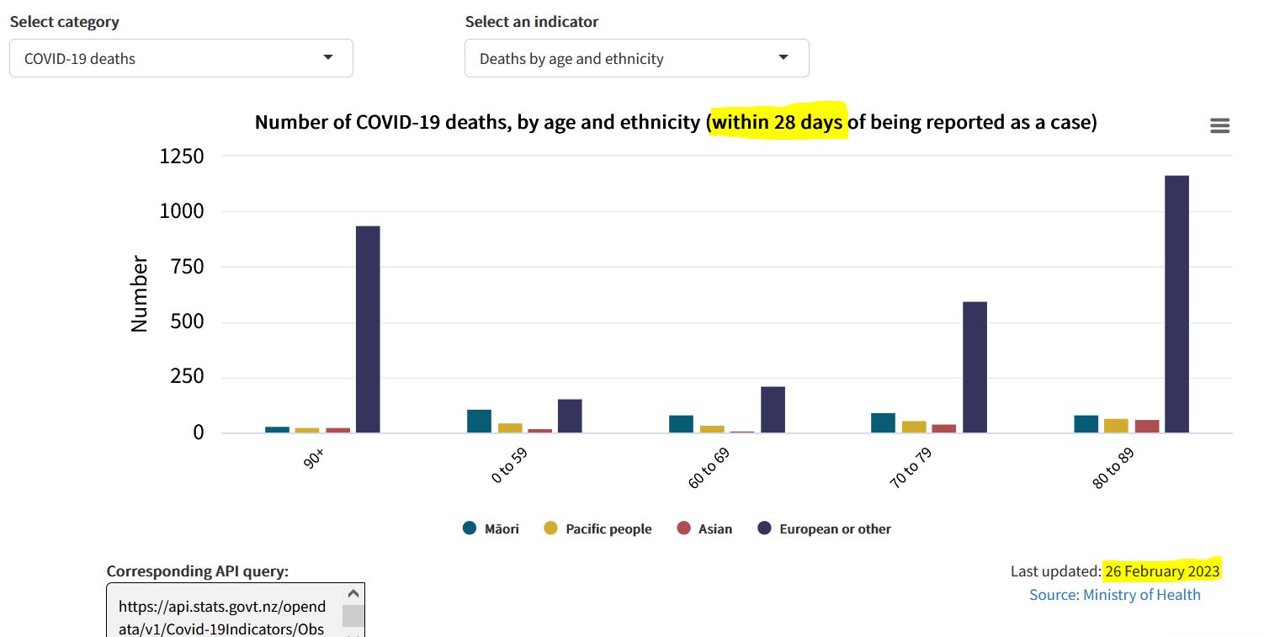Click the arrow beside Deaths by age and ethnicity
This screenshot has height=637, width=1264.
click(x=783, y=57)
